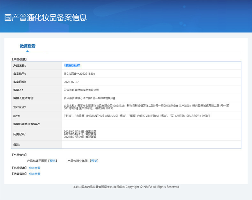Viewport: 252px width, 200px height.
Task: Click the 产品信息 section header
Action: pyautogui.click(x=19, y=59)
